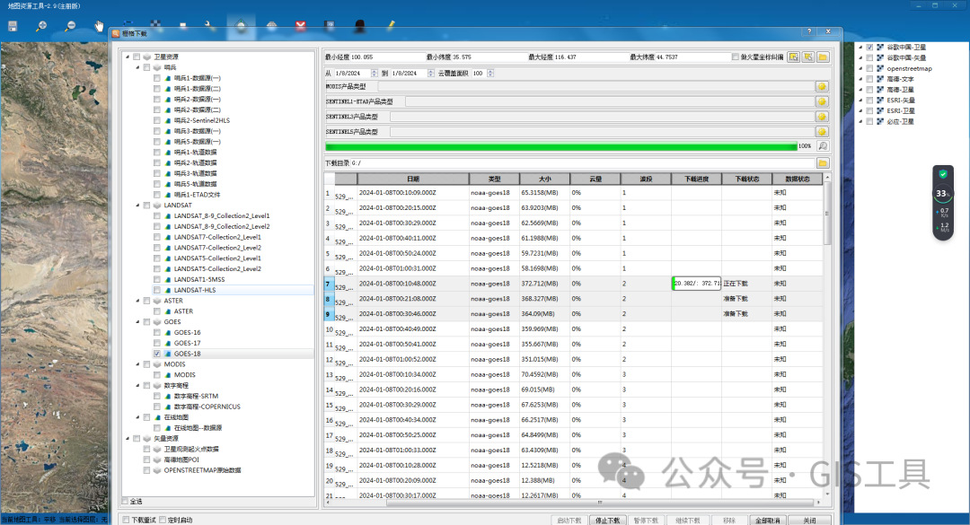Click the save icon in main toolbar
970x525 pixels.
(13, 26)
